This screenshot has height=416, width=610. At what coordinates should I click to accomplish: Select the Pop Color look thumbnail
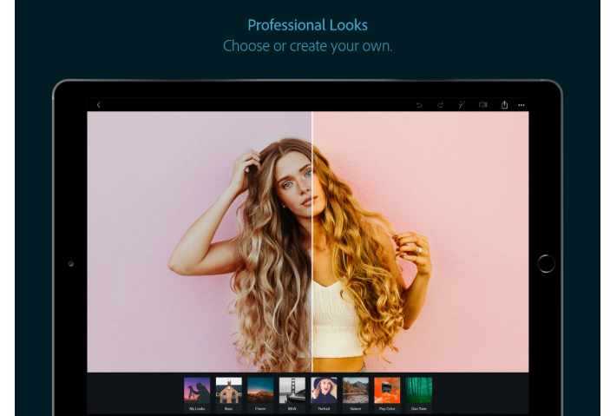pos(387,390)
